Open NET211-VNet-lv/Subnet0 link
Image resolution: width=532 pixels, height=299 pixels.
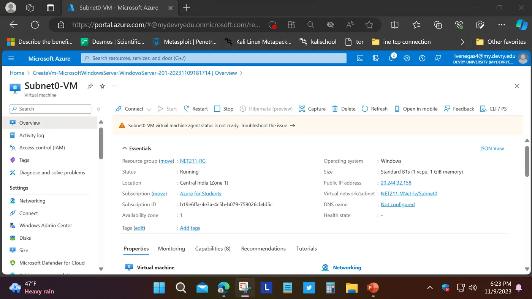click(x=409, y=194)
